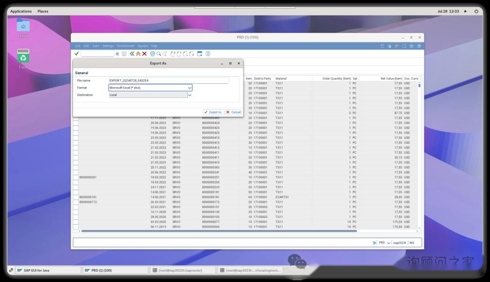
Task: Click the Next Page toolbar icon
Action: click(185, 53)
